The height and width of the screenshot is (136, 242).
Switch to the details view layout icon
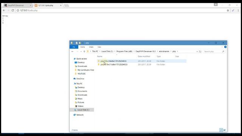pos(221,130)
